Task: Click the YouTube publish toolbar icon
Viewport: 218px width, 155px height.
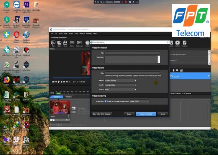Action: pos(178,43)
